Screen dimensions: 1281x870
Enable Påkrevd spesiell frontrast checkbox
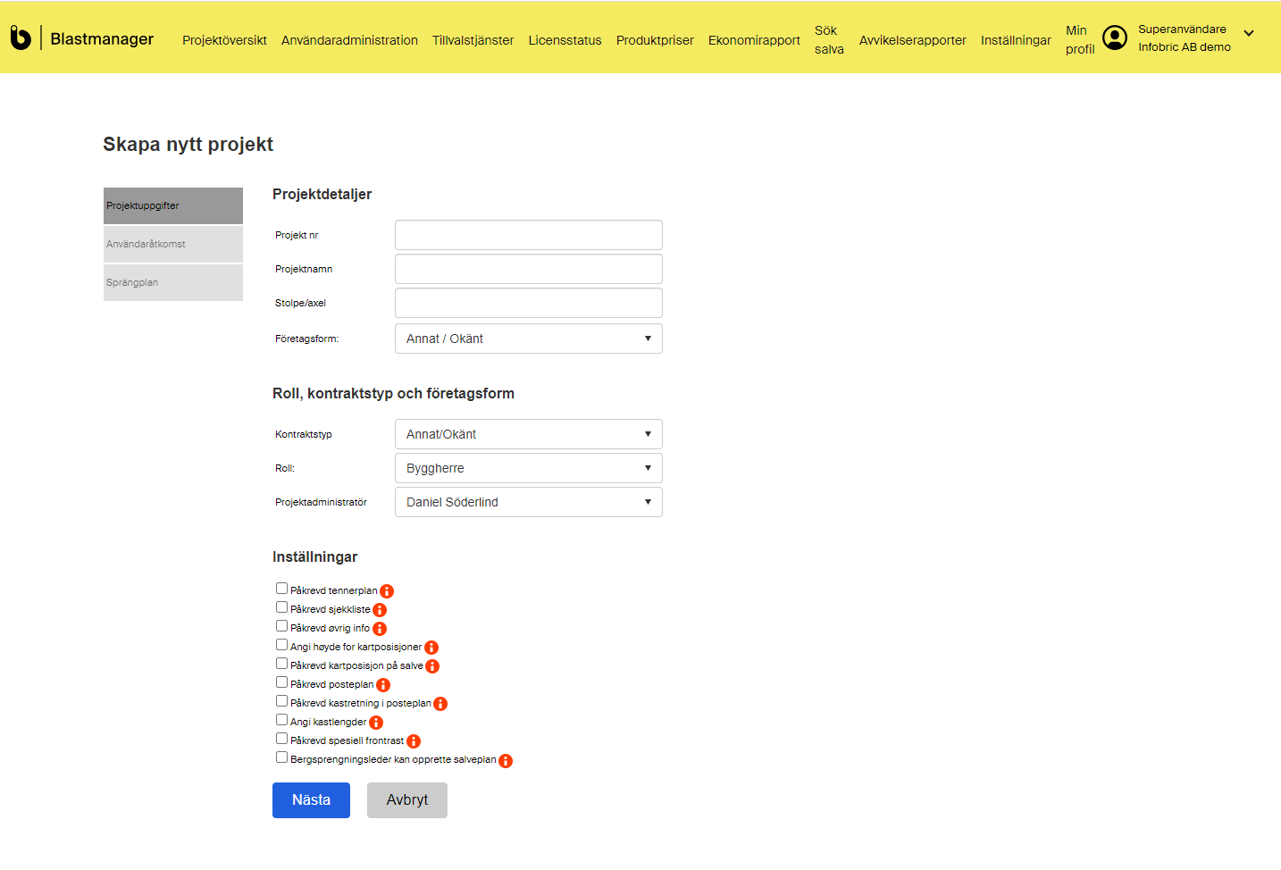coord(281,739)
